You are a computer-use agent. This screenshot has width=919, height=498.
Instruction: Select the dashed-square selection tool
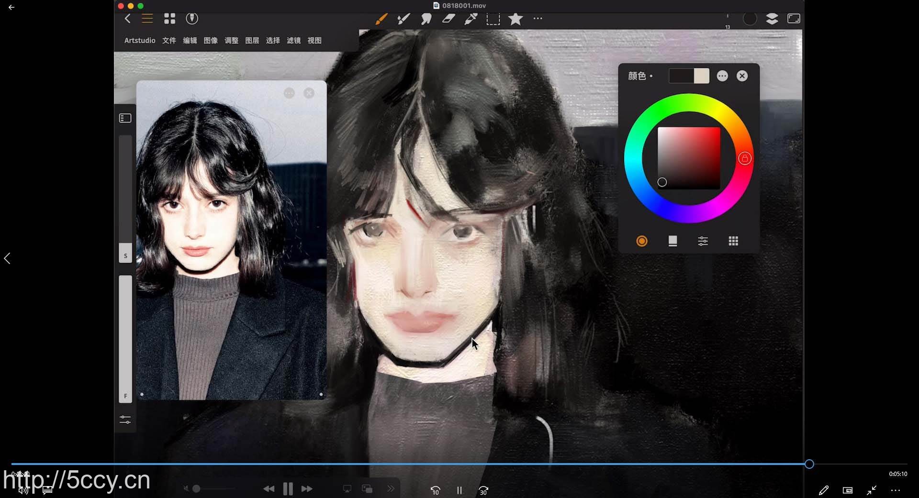tap(493, 19)
